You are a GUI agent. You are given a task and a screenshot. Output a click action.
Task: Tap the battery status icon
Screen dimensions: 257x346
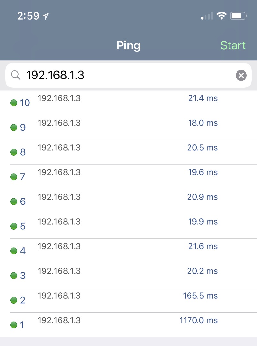point(238,16)
